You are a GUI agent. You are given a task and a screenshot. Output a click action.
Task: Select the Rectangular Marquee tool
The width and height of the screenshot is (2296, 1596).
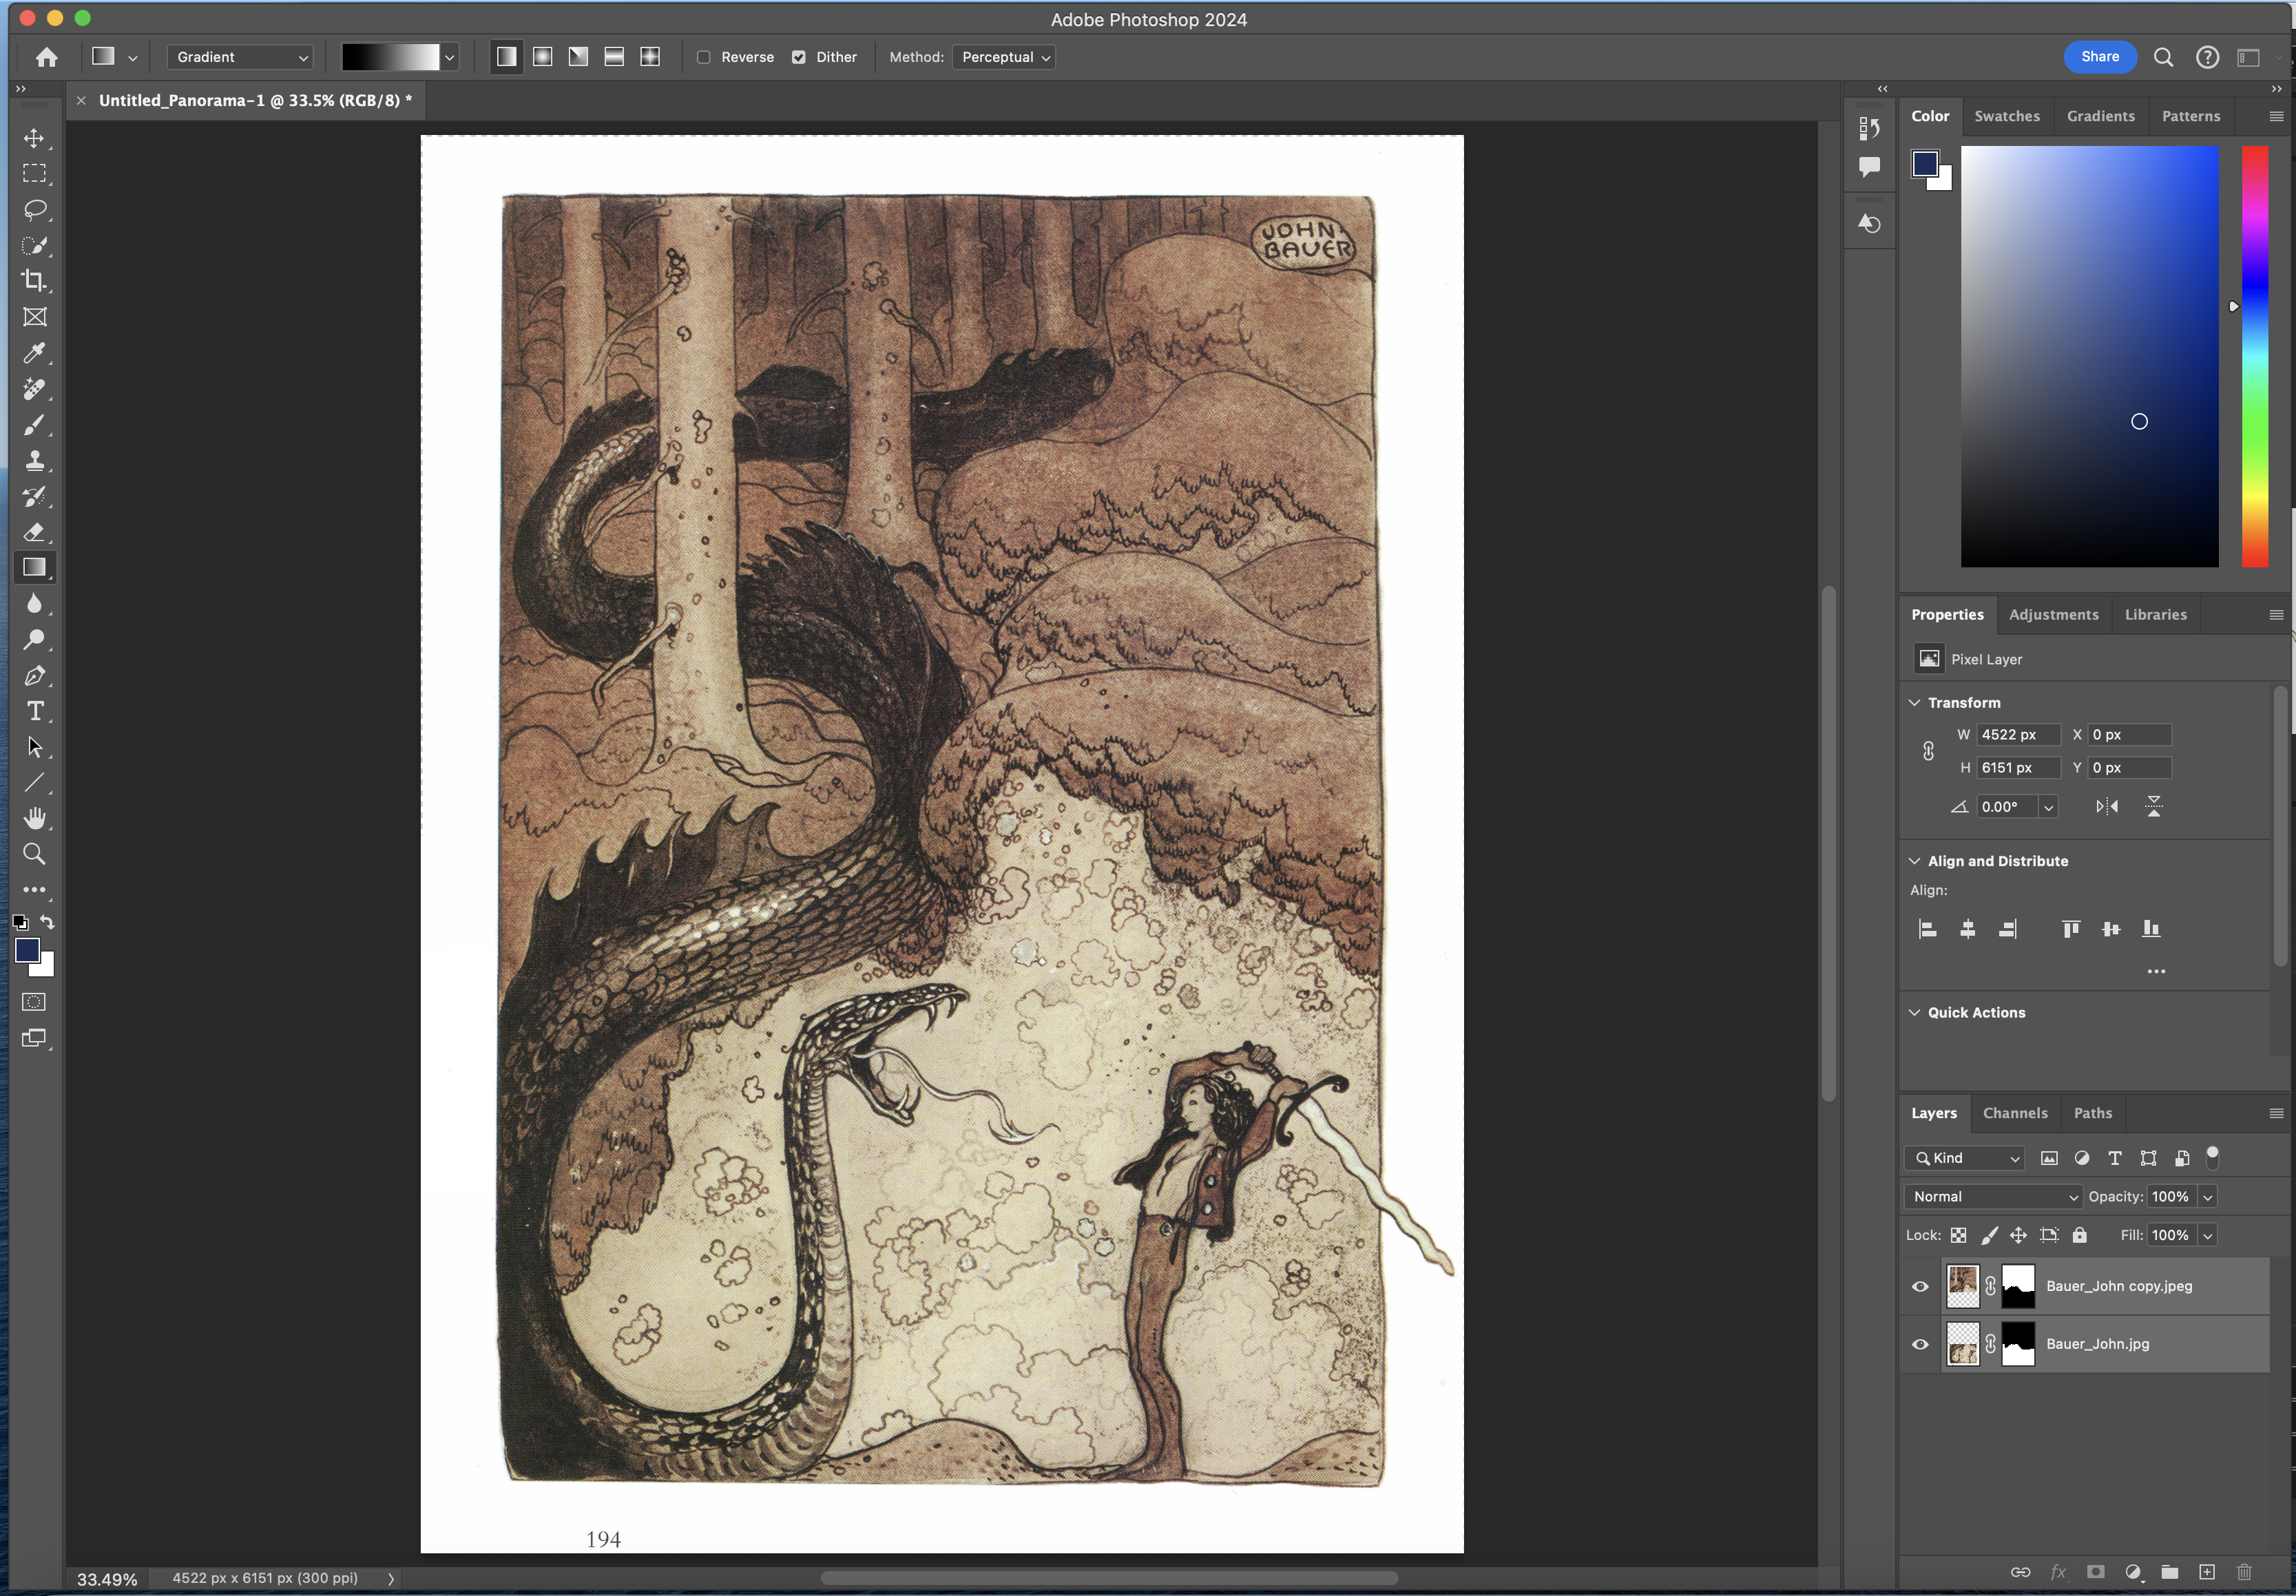(34, 174)
